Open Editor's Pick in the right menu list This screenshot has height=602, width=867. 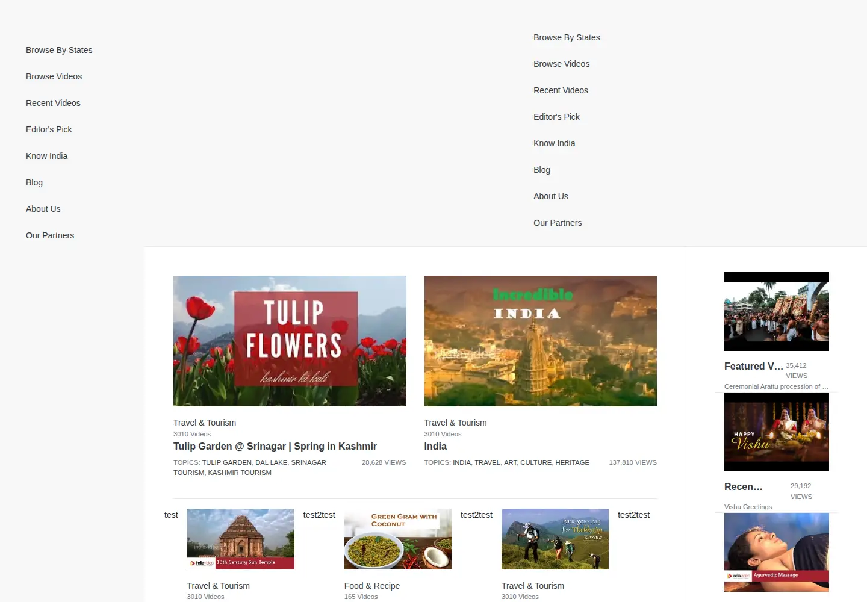tap(556, 117)
